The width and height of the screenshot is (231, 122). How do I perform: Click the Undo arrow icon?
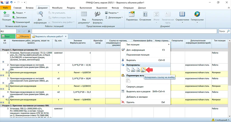click(12, 3)
